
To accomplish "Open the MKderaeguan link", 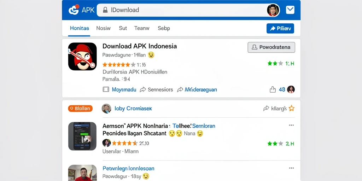I will pyautogui.click(x=201, y=89).
